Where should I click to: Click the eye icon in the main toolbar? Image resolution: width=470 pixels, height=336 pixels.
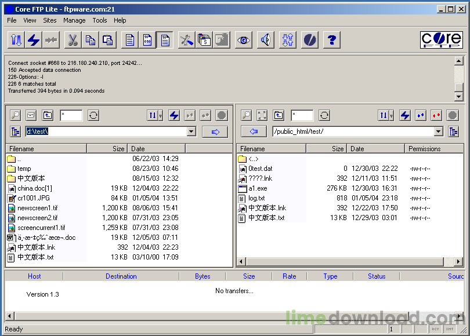243,40
